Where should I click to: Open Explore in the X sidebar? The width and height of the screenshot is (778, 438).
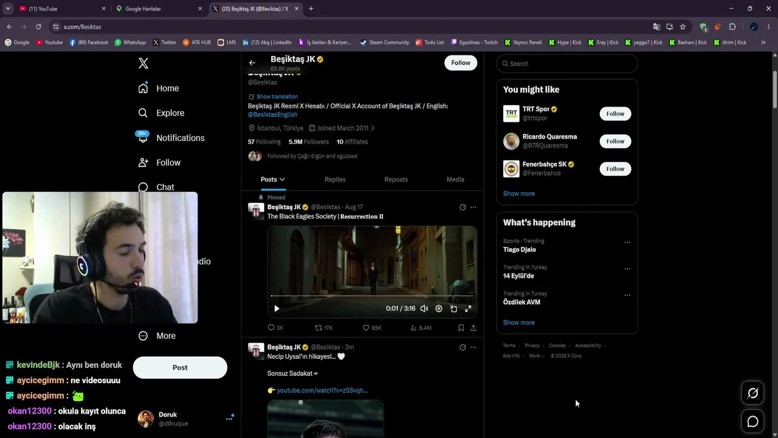pyautogui.click(x=161, y=113)
